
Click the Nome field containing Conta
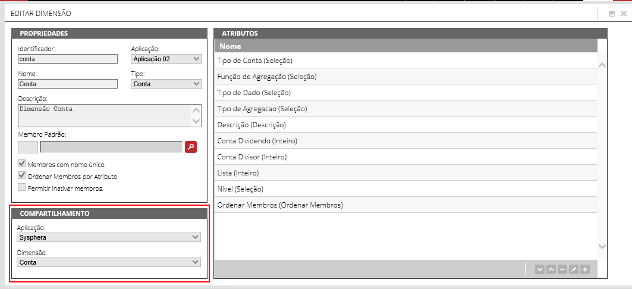[68, 84]
